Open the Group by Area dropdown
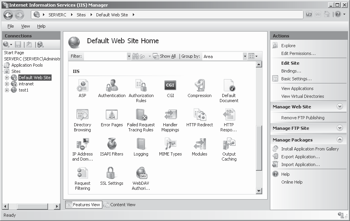 pyautogui.click(x=245, y=57)
